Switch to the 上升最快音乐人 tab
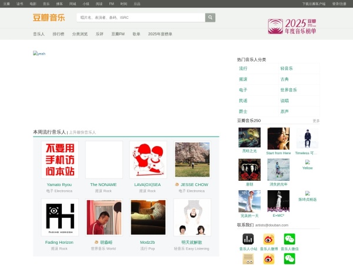 (x=82, y=132)
